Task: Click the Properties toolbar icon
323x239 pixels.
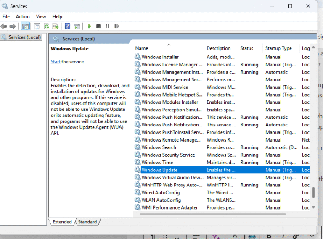Action: (37, 26)
